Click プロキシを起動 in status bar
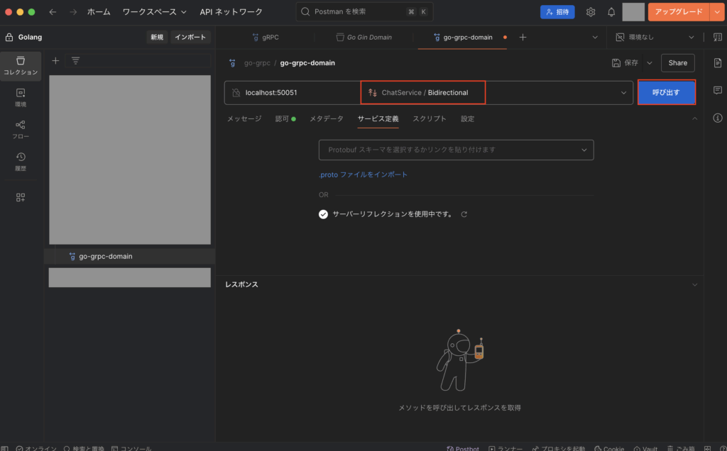This screenshot has height=451, width=727. 559,447
